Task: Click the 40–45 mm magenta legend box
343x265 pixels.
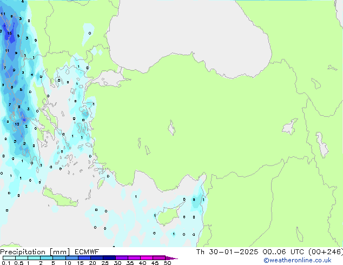Action: click(x=147, y=258)
